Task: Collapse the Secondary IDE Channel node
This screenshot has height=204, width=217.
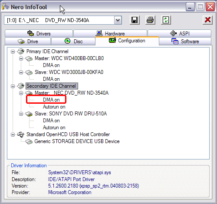Action: pyautogui.click(x=13, y=86)
